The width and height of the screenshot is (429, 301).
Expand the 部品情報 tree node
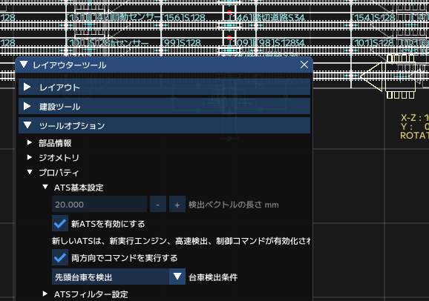(29, 142)
